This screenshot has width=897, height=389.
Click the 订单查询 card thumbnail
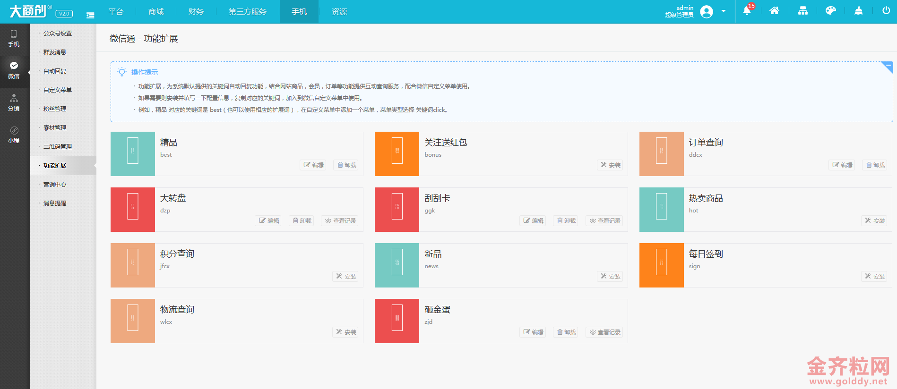pos(662,154)
